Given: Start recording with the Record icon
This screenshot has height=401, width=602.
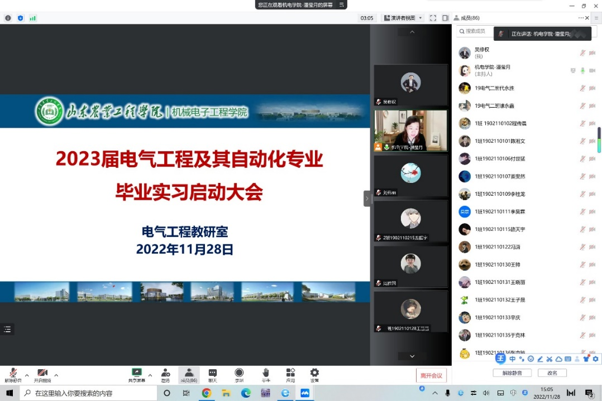Looking at the screenshot, I should click(x=239, y=374).
